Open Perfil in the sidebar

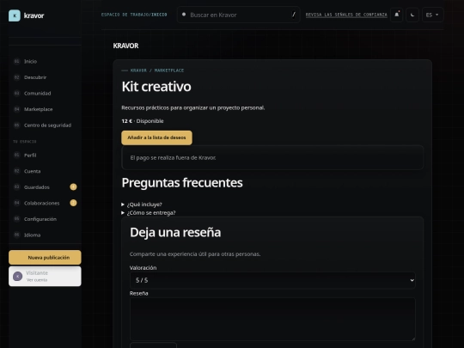click(45, 155)
